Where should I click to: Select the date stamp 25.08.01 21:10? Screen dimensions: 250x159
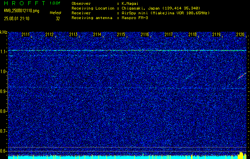point(17,19)
